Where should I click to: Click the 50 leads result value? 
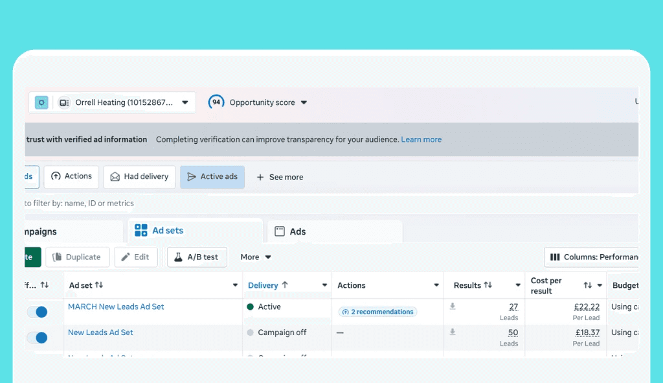click(513, 332)
